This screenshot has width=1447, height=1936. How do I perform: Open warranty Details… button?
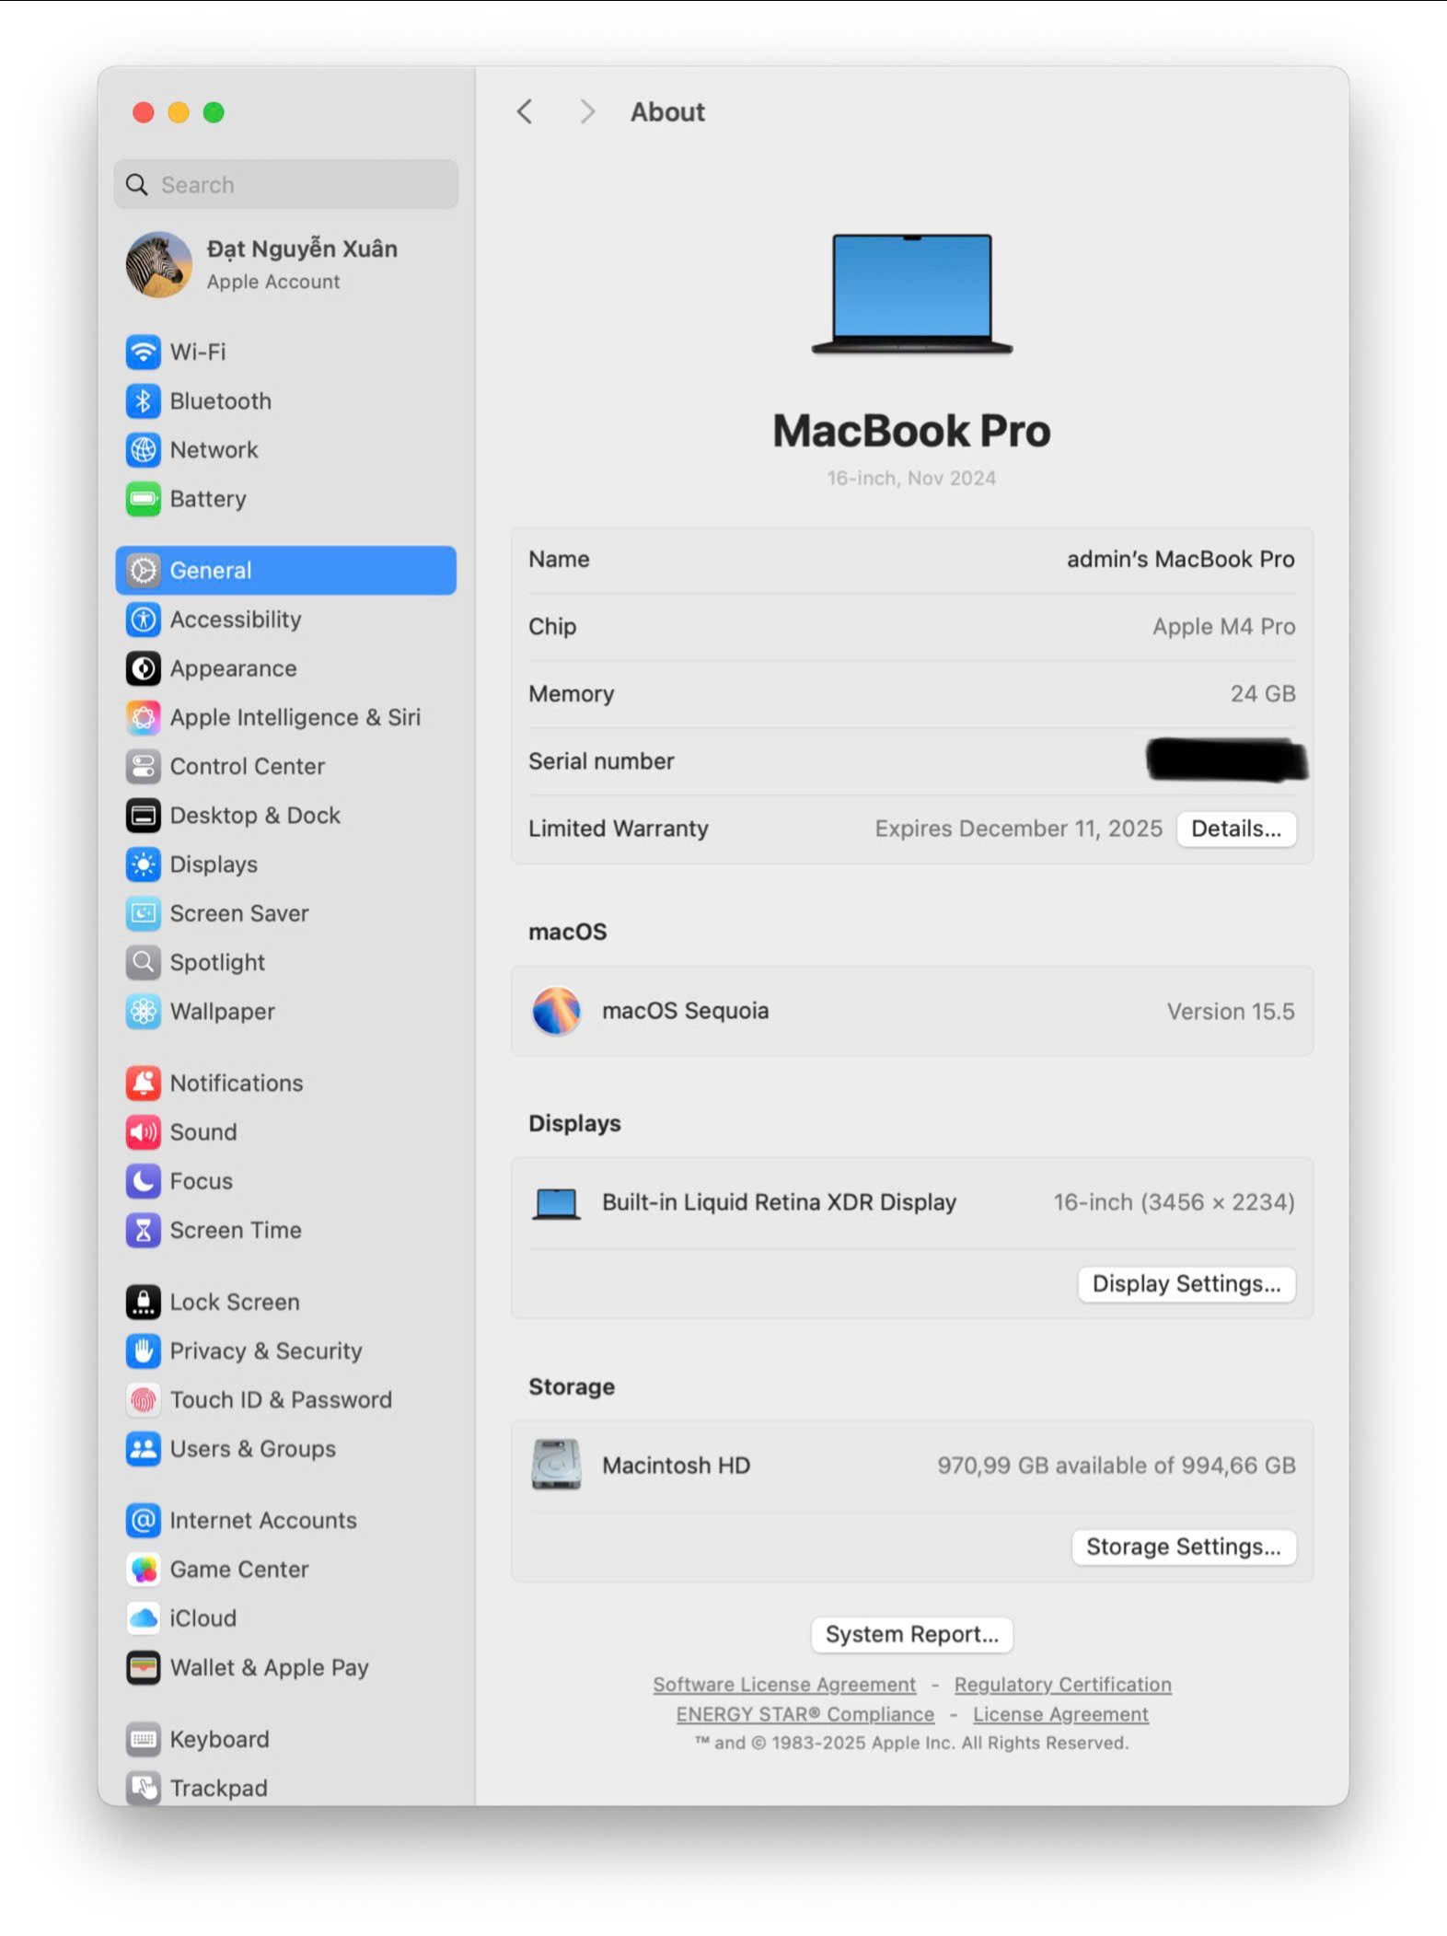(x=1236, y=829)
